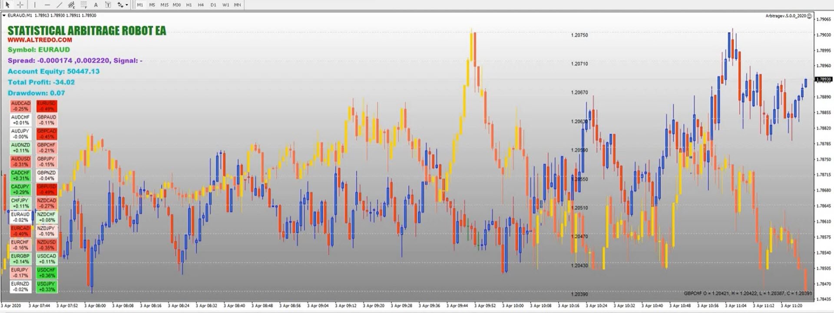This screenshot has height=313, width=834.
Task: Choose the equidistant channel tool
Action: [72, 5]
